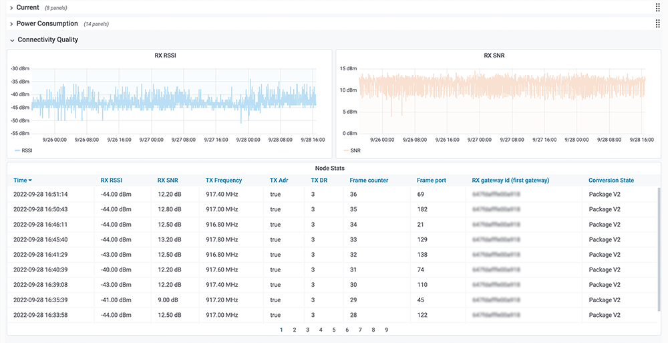Sort table by Conversion State column
Image resolution: width=668 pixels, height=343 pixels.
coord(611,181)
